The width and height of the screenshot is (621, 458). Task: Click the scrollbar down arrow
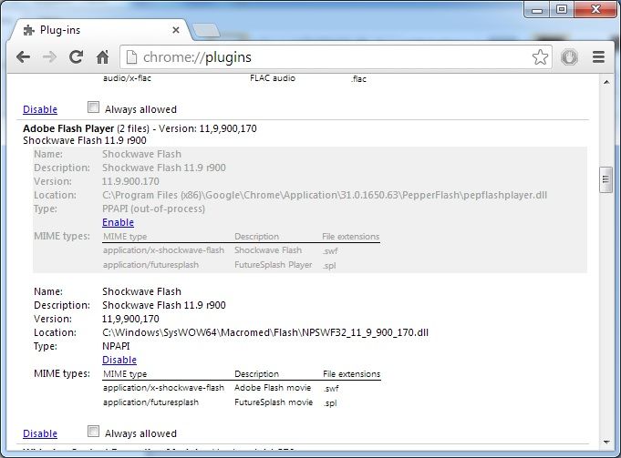point(605,442)
